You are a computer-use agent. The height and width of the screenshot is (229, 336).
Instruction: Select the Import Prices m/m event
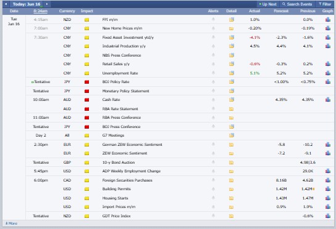click(119, 207)
